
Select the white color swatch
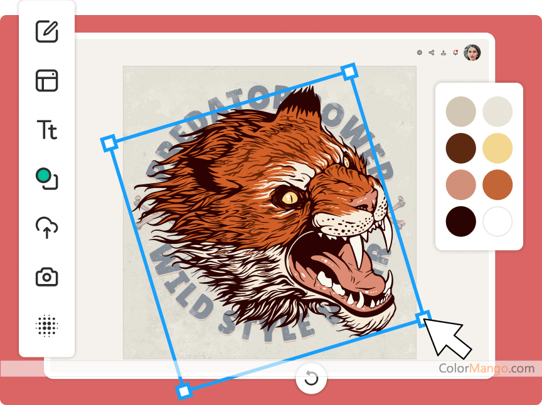tap(497, 221)
